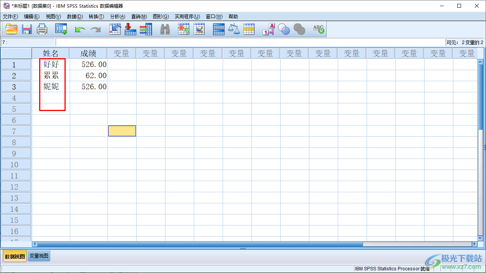Run spell check with the ABC icon
This screenshot has width=486, height=273.
319,29
